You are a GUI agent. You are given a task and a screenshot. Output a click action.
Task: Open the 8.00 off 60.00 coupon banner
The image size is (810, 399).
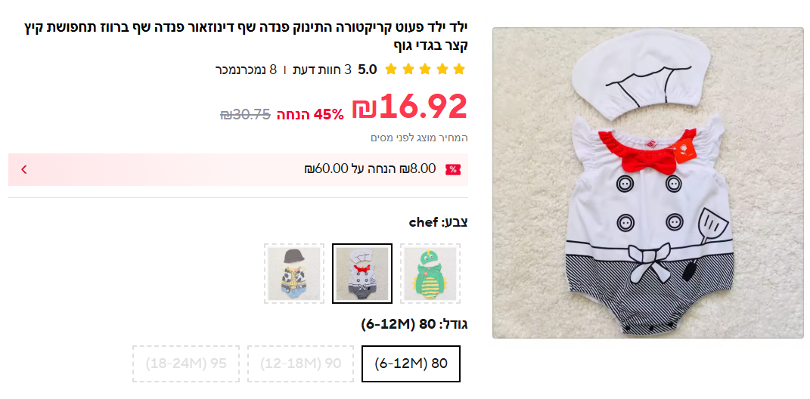point(238,169)
